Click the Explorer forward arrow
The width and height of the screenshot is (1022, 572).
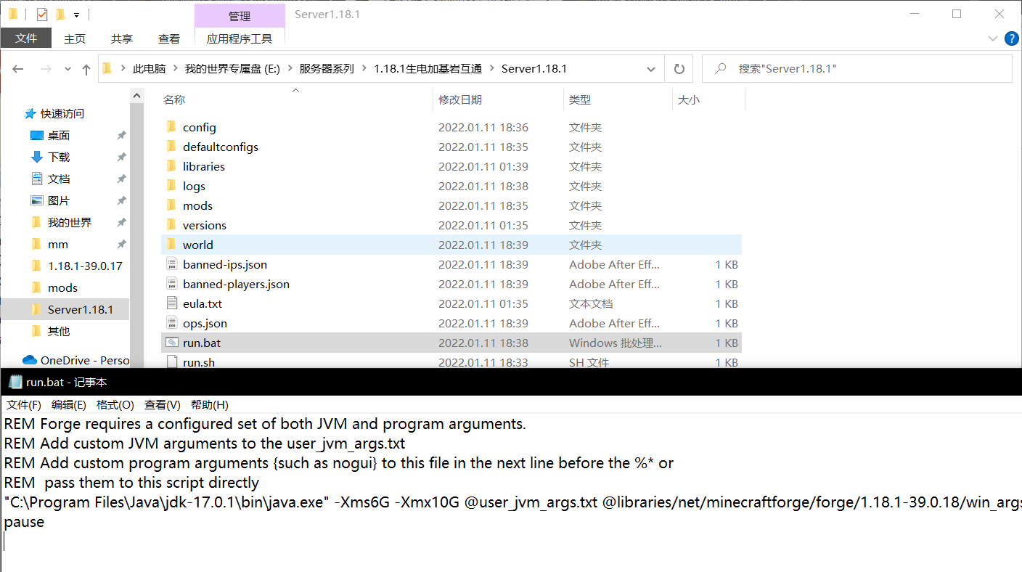click(45, 69)
